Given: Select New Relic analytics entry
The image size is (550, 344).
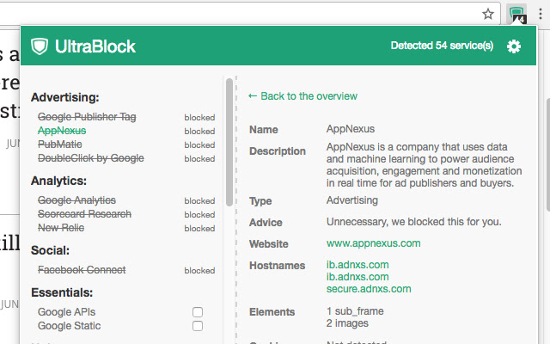Looking at the screenshot, I should point(61,228).
